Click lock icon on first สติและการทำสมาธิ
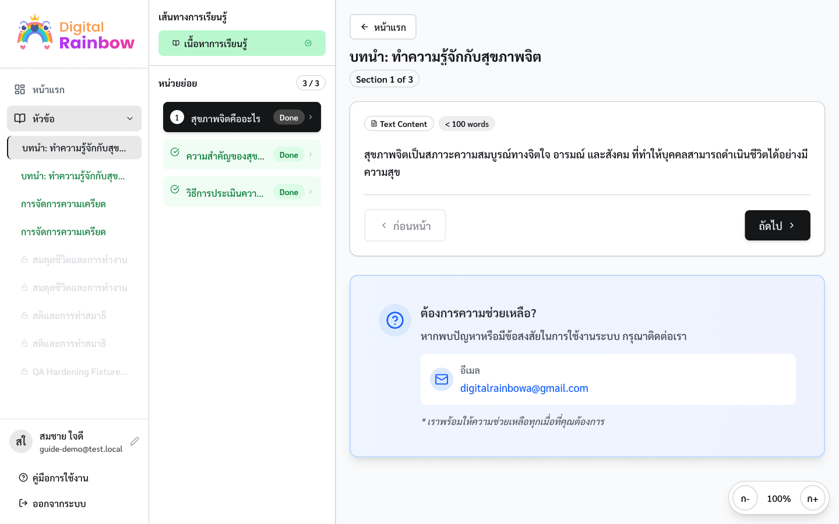 pyautogui.click(x=24, y=316)
